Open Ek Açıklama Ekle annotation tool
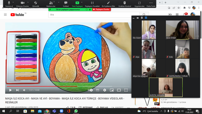202x114 pixels. coord(108,4)
